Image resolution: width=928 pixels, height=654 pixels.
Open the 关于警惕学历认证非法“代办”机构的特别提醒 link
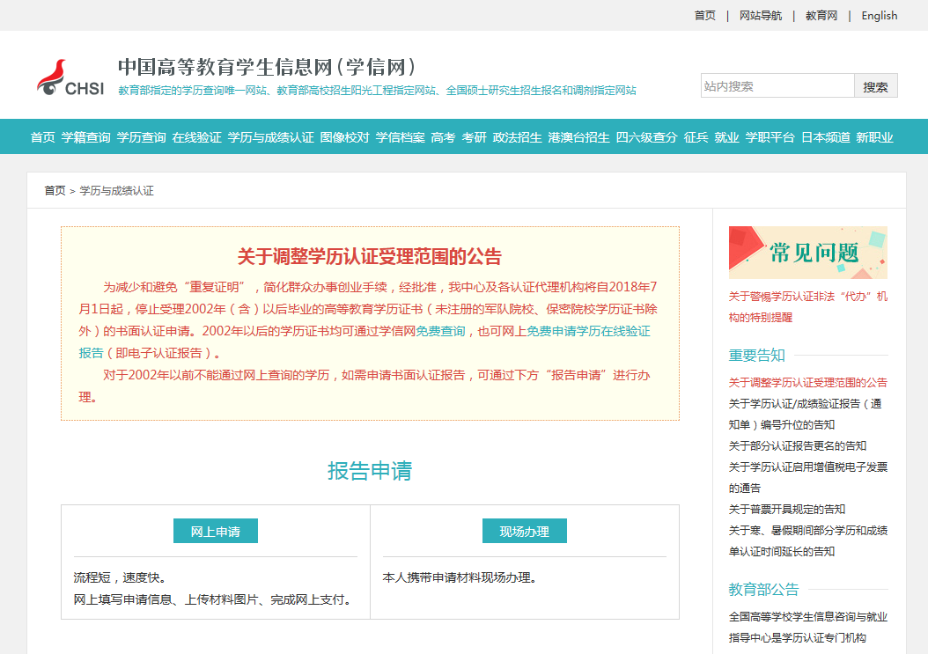tap(808, 306)
